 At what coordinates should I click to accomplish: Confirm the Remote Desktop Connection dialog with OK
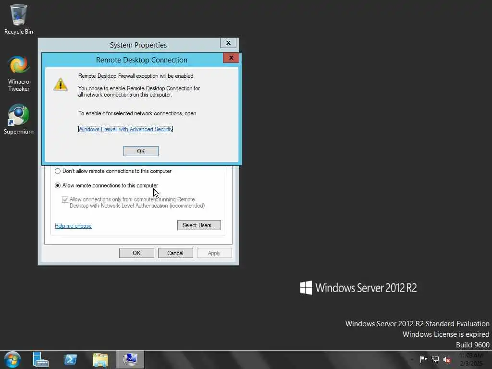pos(141,151)
